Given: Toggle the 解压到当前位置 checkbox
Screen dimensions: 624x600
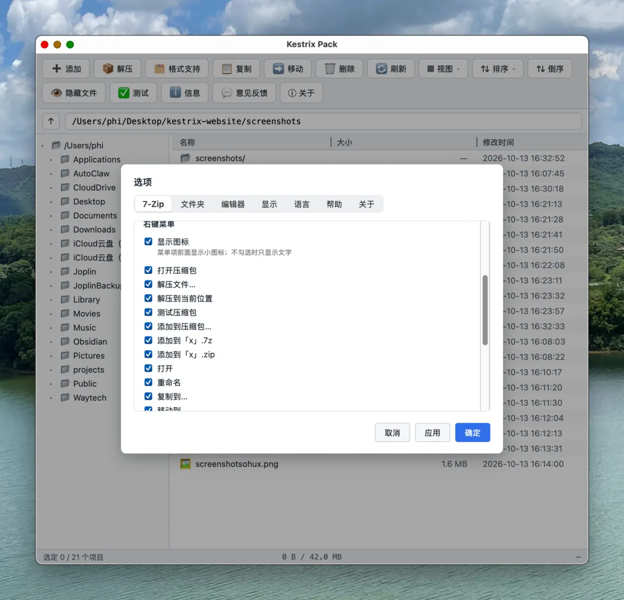Looking at the screenshot, I should pos(148,298).
